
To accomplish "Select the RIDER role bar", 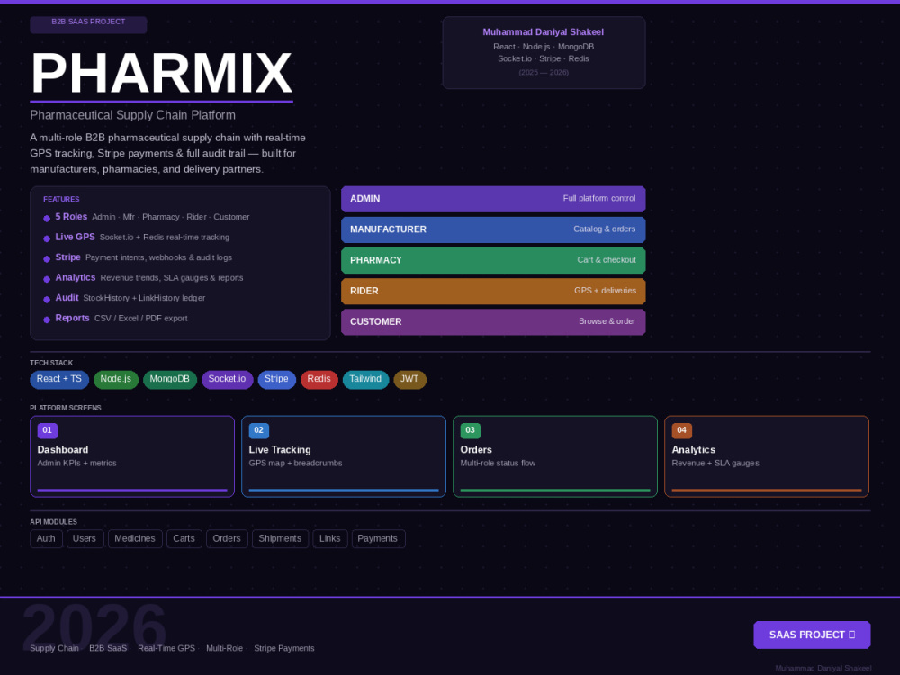I will (493, 291).
